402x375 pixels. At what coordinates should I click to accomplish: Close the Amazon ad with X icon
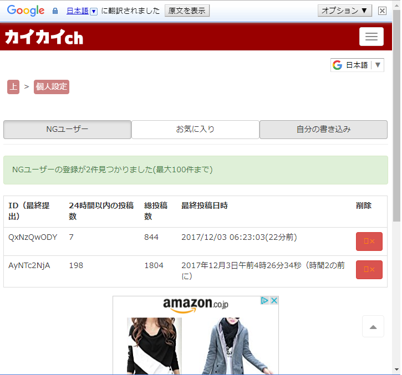273,301
